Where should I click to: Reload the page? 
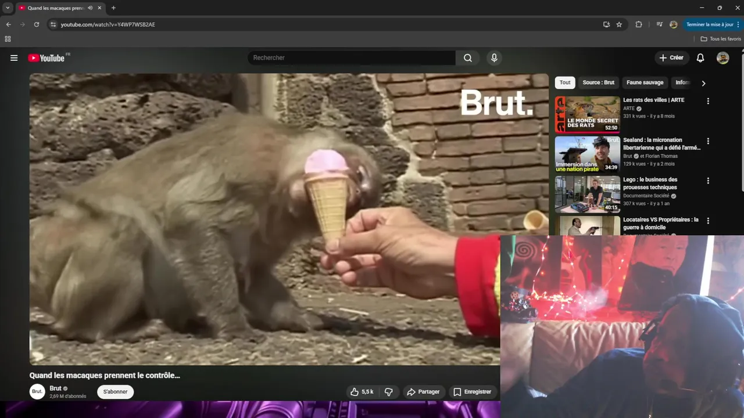[x=36, y=24]
